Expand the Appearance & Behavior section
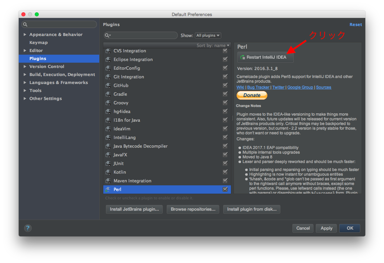 point(25,34)
